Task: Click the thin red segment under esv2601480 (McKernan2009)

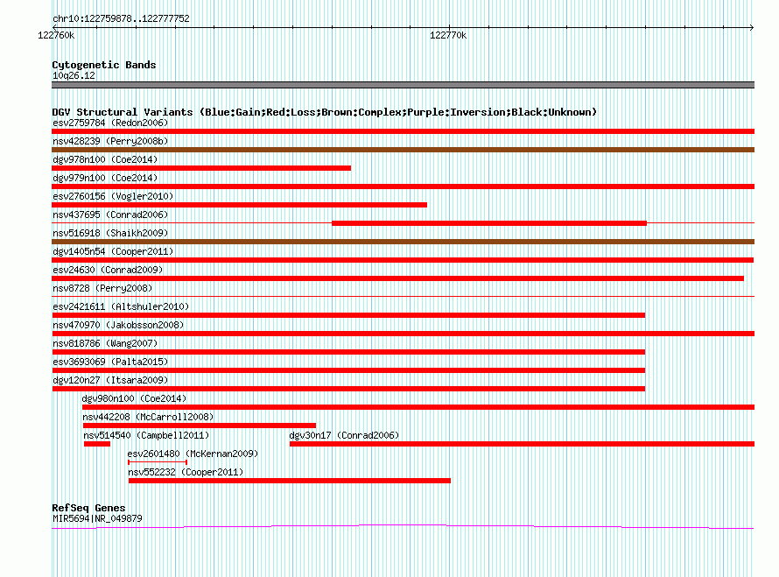Action: (158, 462)
